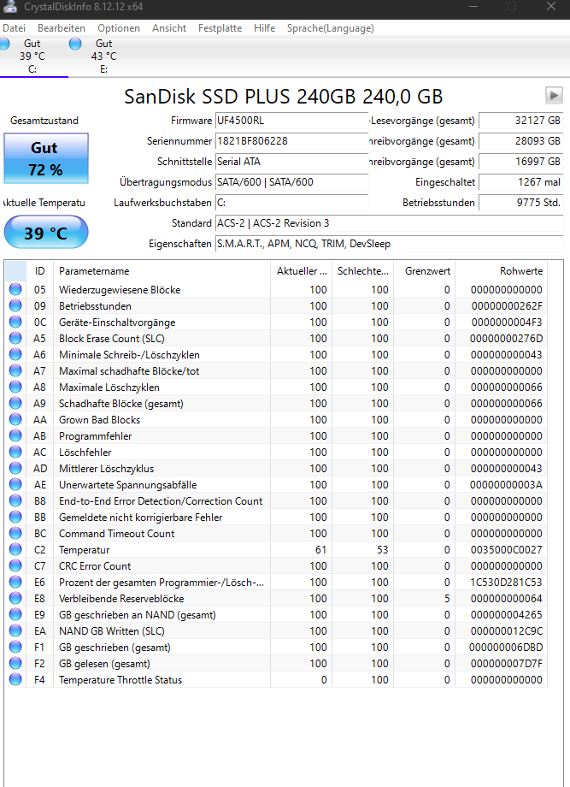This screenshot has height=787, width=570.
Task: Click the 32127 GB total reads value
Action: click(x=521, y=121)
